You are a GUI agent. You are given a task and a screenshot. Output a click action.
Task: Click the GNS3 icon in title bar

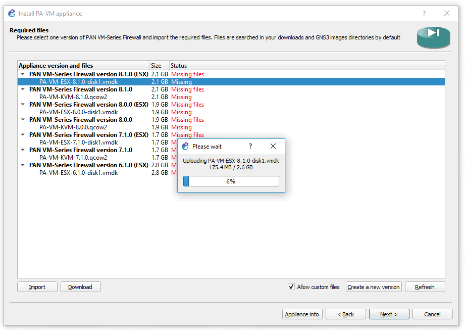coord(12,13)
